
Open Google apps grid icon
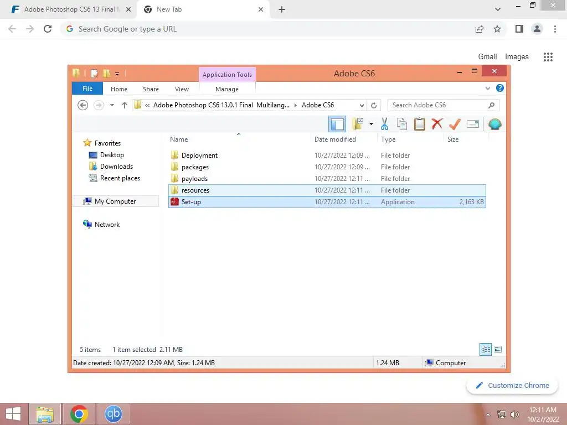(548, 57)
